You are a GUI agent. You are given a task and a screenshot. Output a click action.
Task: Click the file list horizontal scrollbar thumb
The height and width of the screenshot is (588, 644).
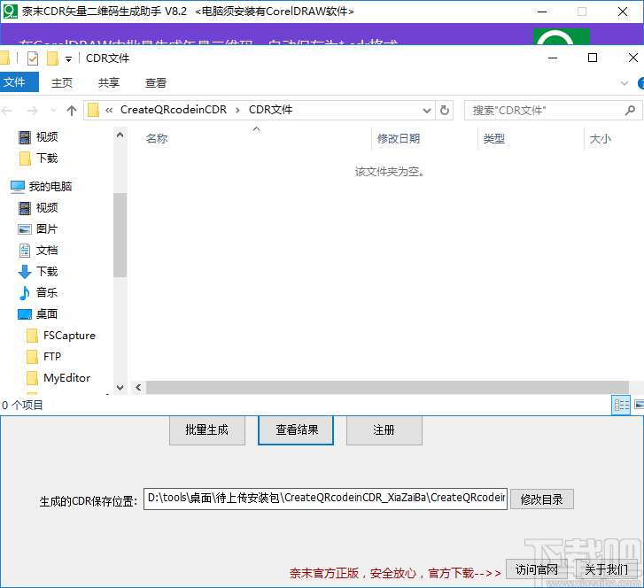click(387, 387)
